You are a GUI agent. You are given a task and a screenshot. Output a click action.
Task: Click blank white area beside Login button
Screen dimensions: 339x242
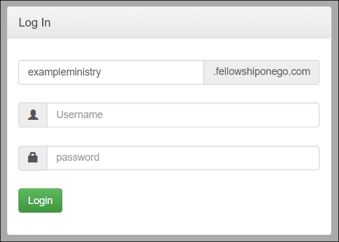(195, 201)
